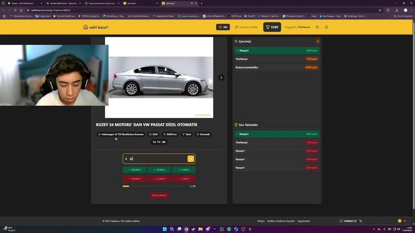This screenshot has width=415, height=233.
Task: Submit the guess with yellow arrow button
Action: [x=191, y=159]
